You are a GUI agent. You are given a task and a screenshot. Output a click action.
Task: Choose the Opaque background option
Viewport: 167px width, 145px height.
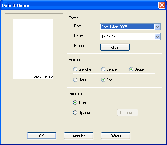(x=82, y=113)
